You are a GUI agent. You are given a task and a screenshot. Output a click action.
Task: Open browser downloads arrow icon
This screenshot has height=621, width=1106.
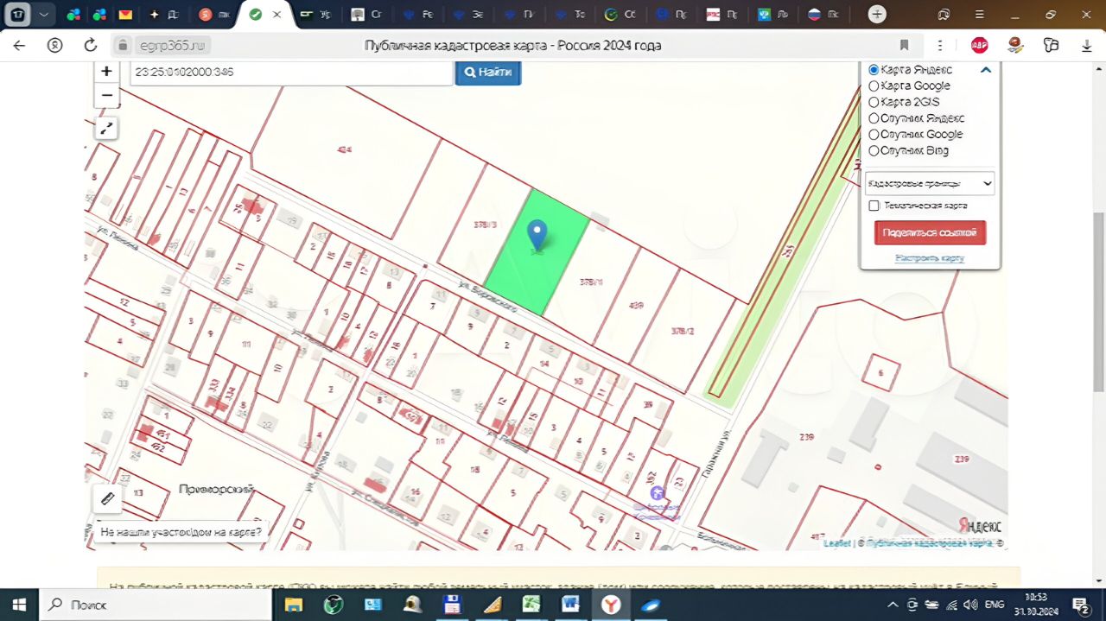(1087, 45)
